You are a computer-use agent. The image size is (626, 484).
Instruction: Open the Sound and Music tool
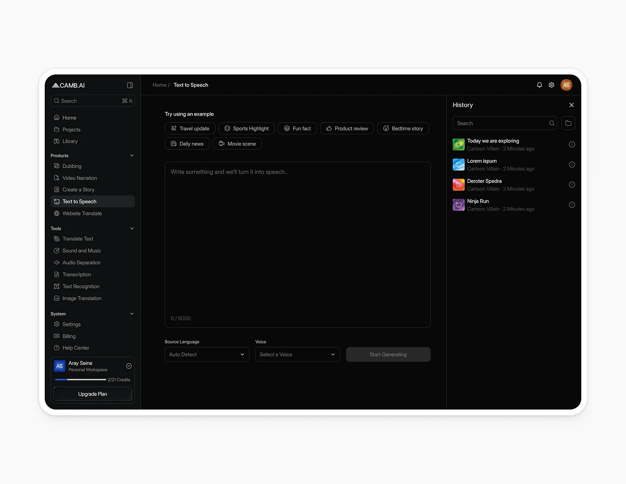pyautogui.click(x=82, y=250)
